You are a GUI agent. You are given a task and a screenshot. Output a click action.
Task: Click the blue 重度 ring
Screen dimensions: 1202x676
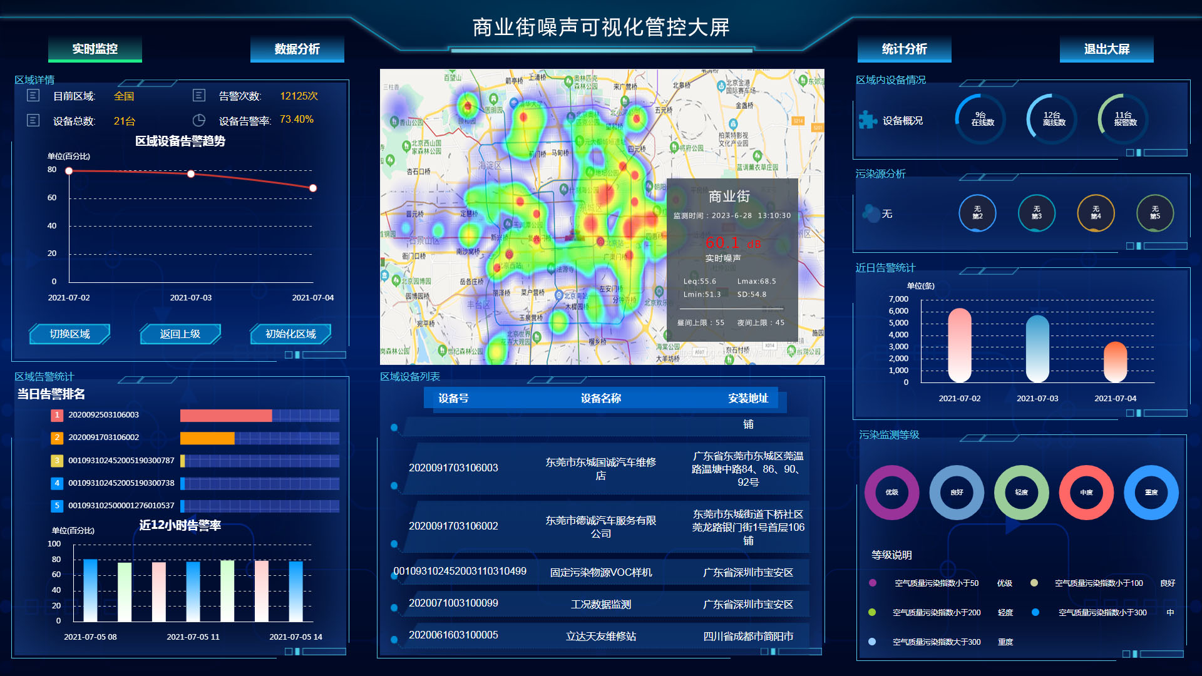coord(1151,493)
